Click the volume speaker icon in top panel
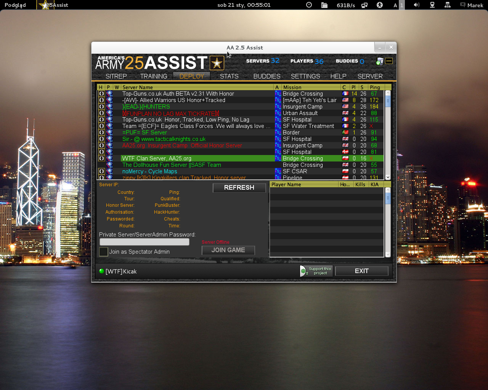Viewport: 488px width, 390px height. pyautogui.click(x=417, y=5)
